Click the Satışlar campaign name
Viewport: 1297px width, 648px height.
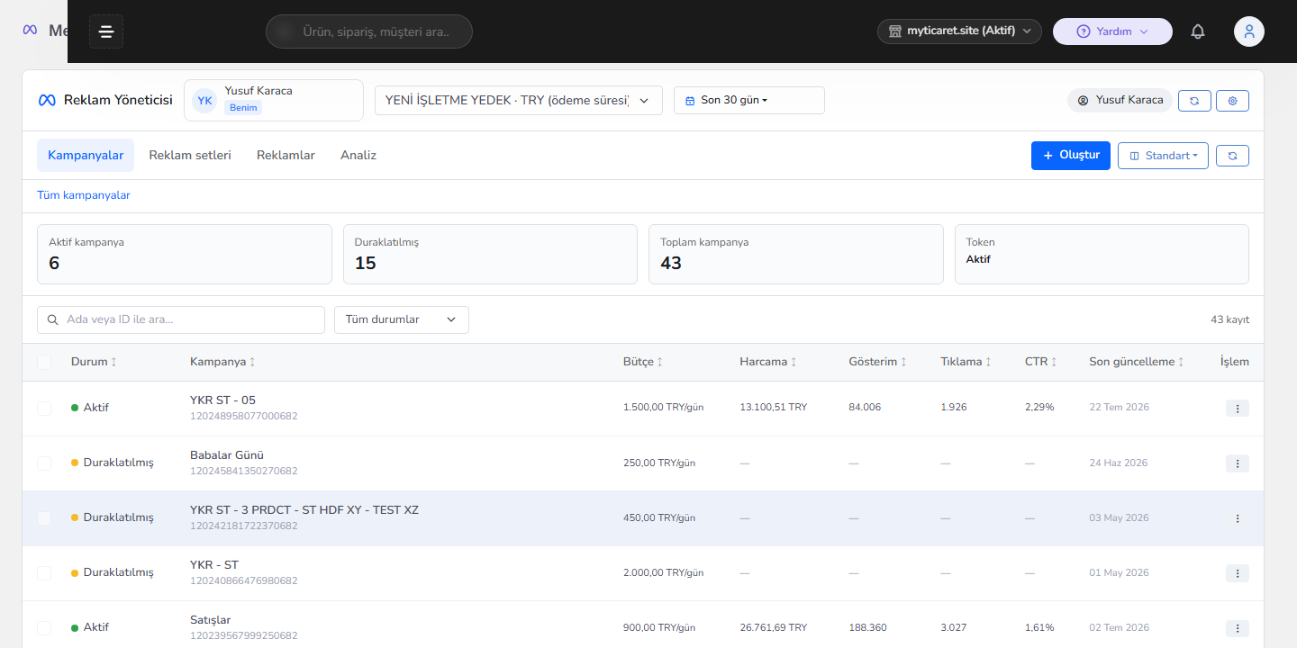[211, 620]
